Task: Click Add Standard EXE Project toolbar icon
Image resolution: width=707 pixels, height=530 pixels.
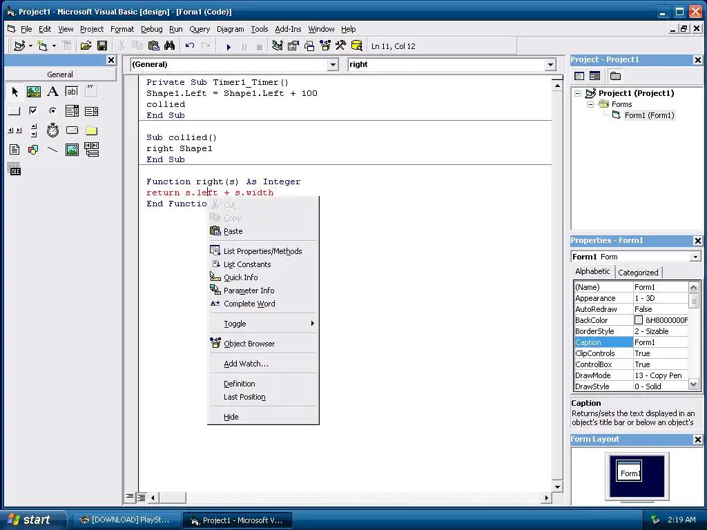Action: pyautogui.click(x=19, y=46)
